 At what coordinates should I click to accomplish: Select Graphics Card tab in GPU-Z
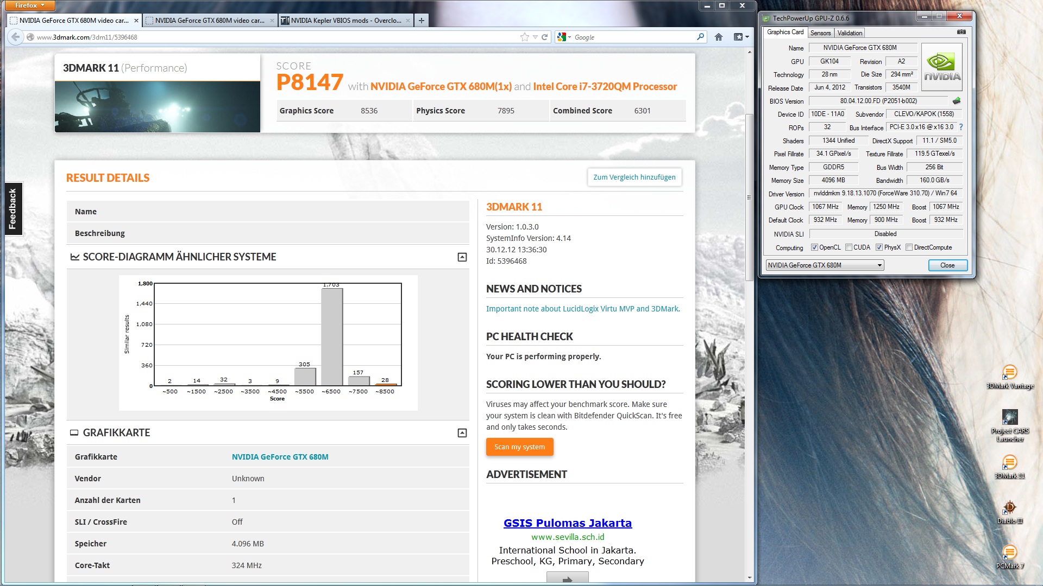pos(785,32)
